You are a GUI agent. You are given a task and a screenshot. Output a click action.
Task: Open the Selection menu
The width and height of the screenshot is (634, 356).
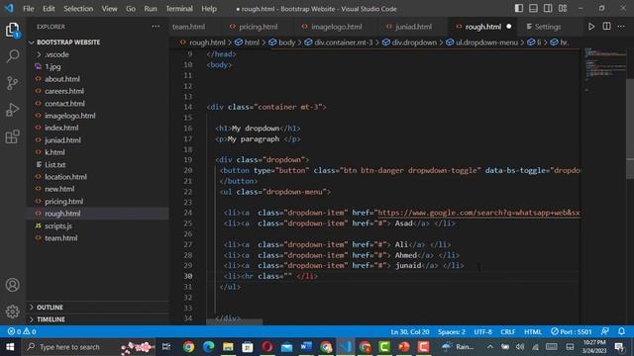(78, 9)
